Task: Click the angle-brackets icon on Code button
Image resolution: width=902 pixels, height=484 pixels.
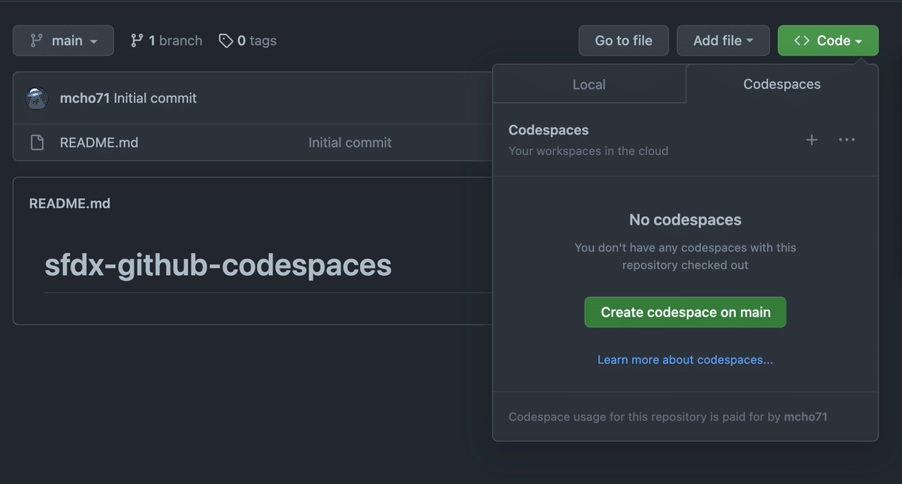Action: (x=801, y=41)
